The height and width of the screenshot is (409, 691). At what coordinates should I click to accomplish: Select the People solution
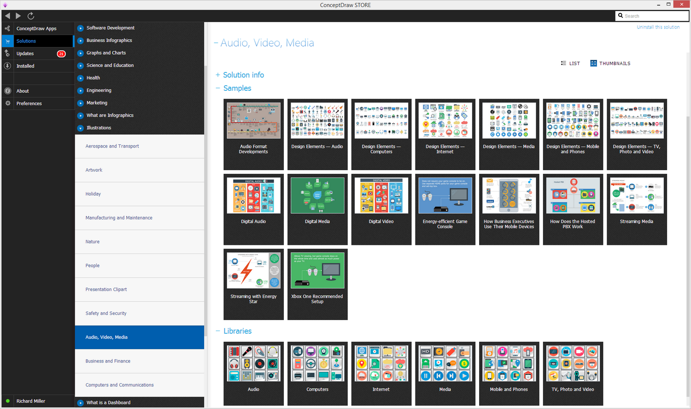[140, 266]
